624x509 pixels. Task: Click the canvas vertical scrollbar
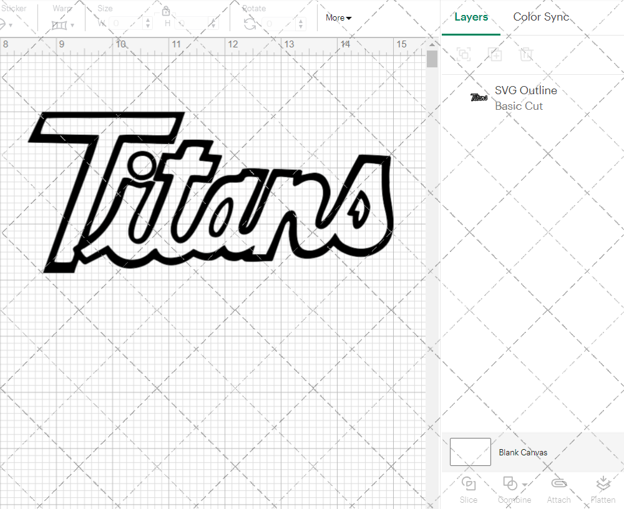[x=431, y=58]
